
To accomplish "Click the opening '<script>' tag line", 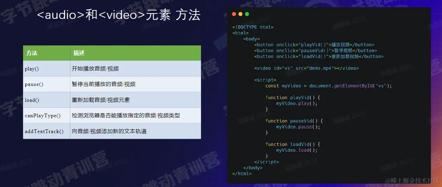I will (x=265, y=80).
